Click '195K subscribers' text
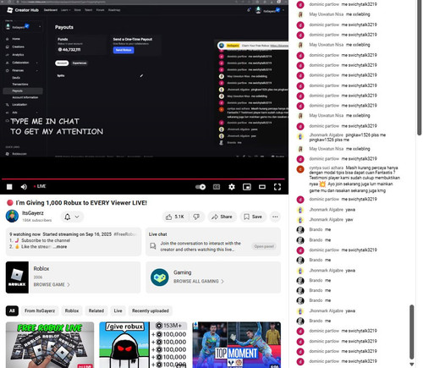Screen dimensions: 423x368 tap(37, 220)
